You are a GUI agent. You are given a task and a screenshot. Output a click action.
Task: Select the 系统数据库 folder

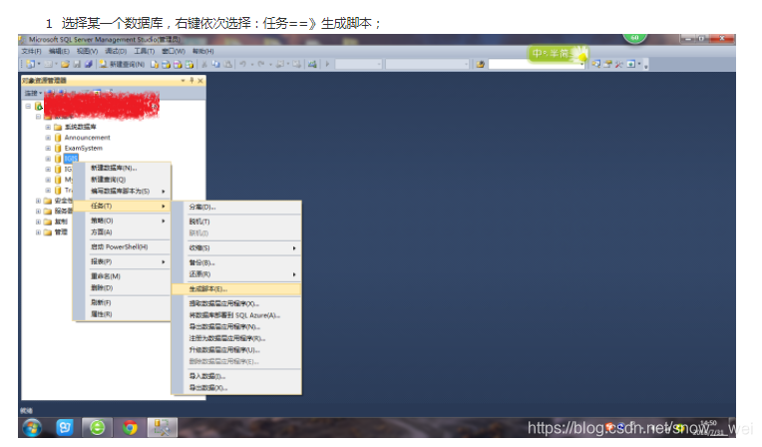coord(80,127)
